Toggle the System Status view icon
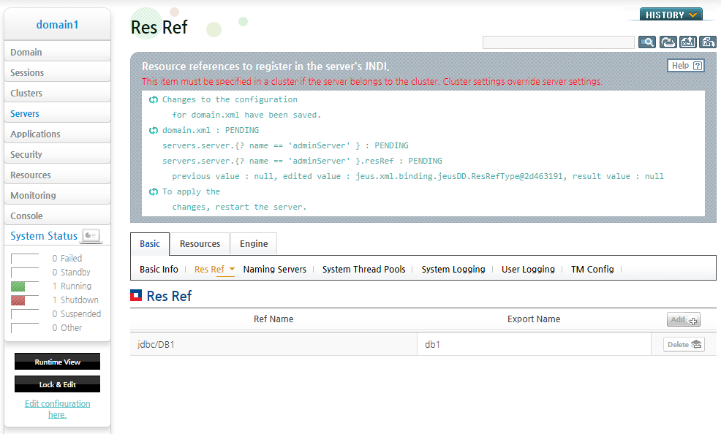Image resolution: width=721 pixels, height=434 pixels. click(91, 235)
